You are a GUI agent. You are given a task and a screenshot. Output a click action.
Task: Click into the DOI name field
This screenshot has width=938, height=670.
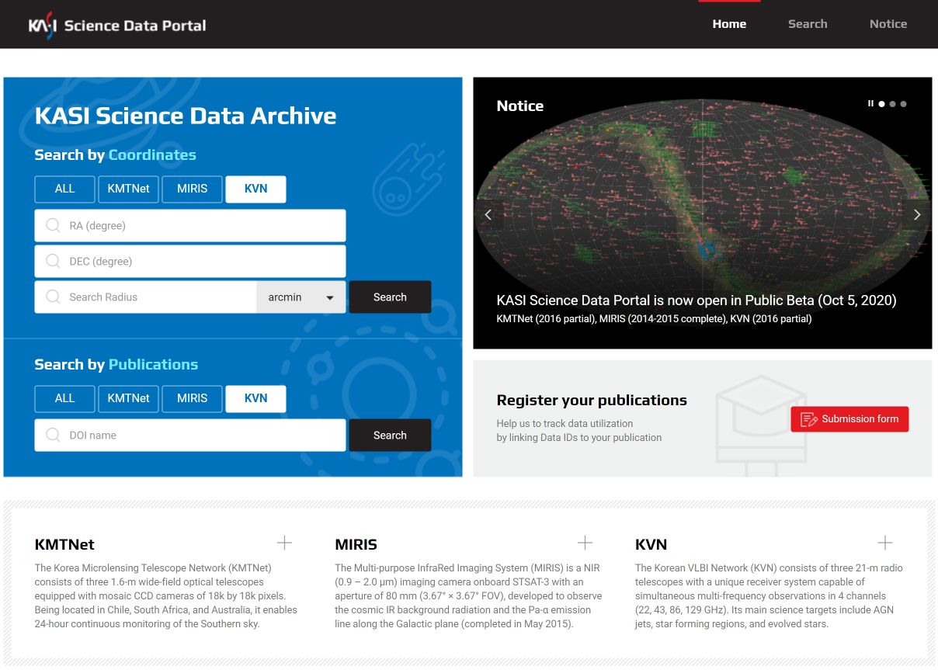pyautogui.click(x=190, y=436)
